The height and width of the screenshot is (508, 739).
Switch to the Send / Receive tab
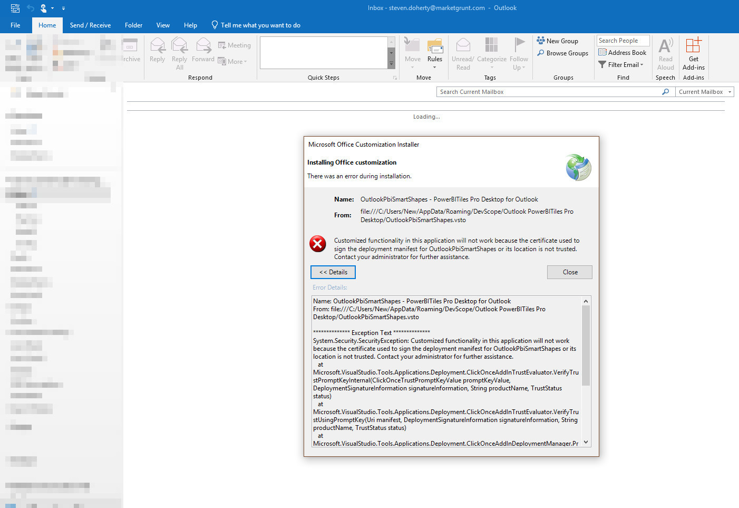[x=90, y=25]
